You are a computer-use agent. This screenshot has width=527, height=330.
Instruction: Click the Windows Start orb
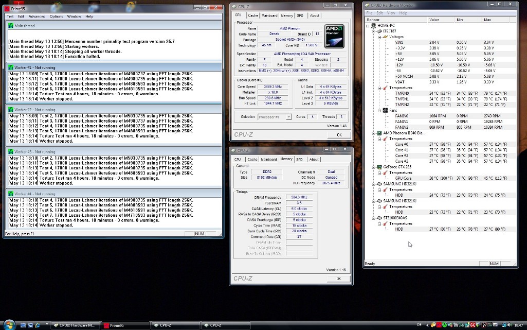coord(9,325)
